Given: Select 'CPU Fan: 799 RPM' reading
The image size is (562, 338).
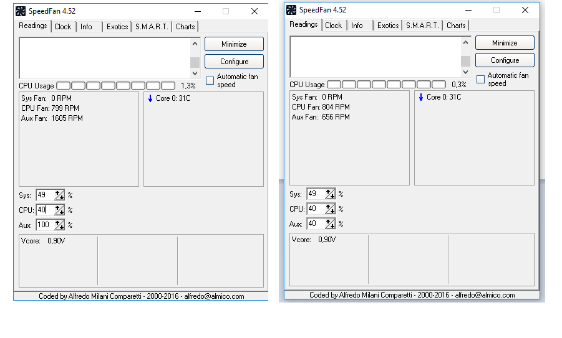Looking at the screenshot, I should click(50, 108).
